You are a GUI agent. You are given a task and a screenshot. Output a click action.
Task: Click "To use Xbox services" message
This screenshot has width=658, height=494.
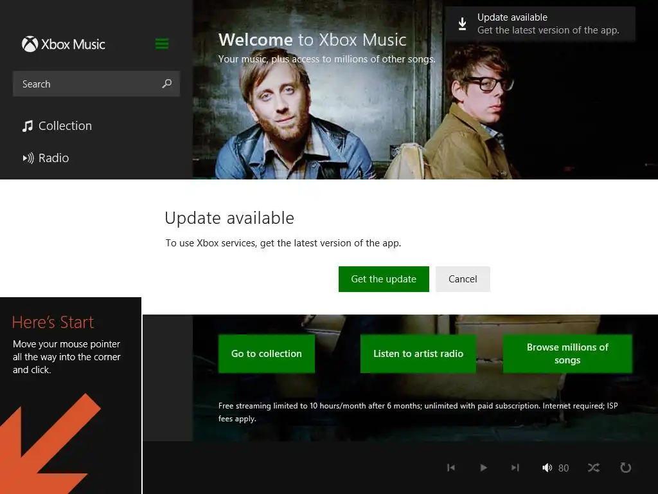pos(283,243)
